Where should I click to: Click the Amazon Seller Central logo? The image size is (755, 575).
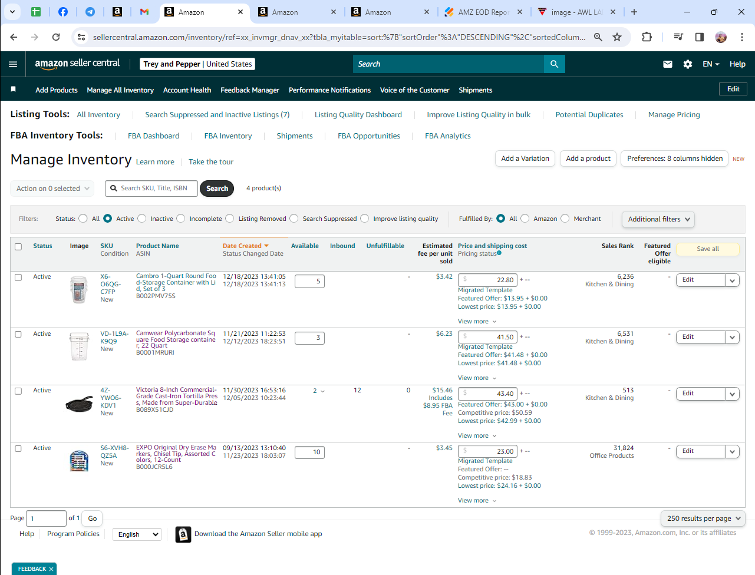(77, 64)
